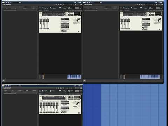168x126 pixels.
Task: Select the group entry in upper-left browser list
Action: (x=10, y=10)
